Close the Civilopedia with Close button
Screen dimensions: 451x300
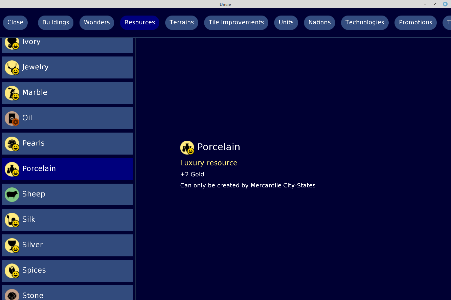(x=15, y=23)
